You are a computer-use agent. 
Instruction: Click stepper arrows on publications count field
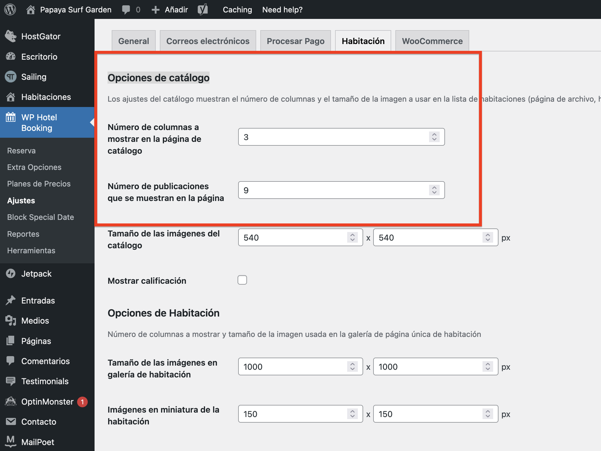click(434, 190)
